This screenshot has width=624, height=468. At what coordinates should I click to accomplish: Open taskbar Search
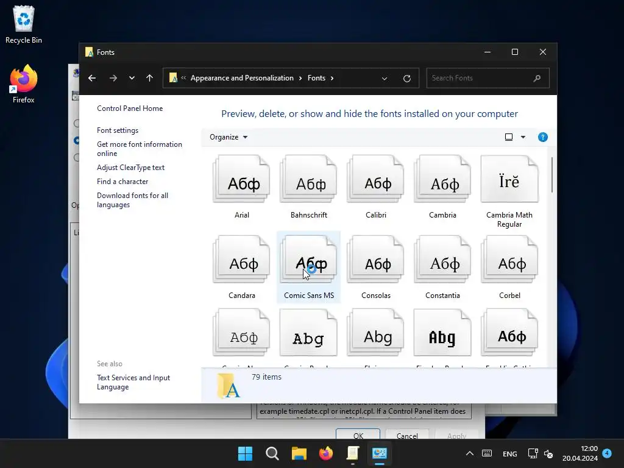point(272,453)
